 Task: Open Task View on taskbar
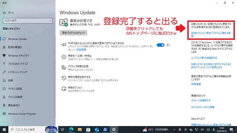62,130
